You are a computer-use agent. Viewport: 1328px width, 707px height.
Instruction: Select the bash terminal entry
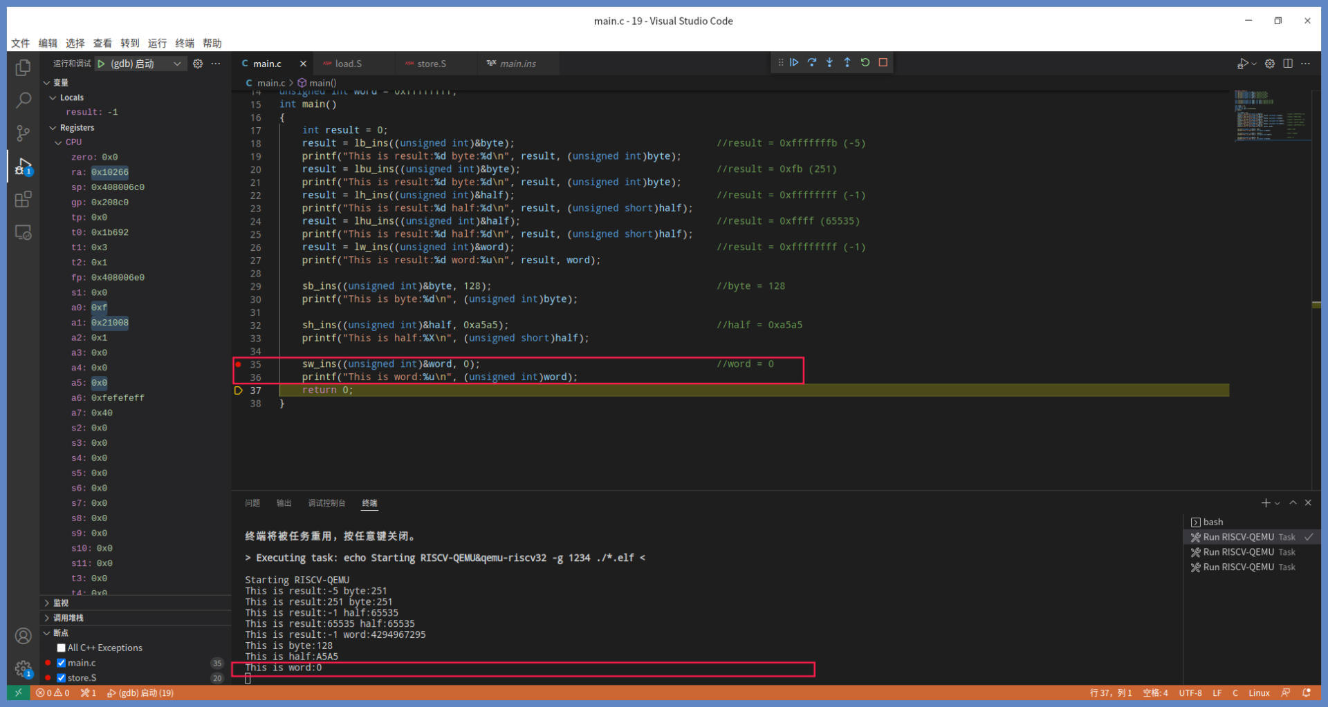[x=1212, y=522]
